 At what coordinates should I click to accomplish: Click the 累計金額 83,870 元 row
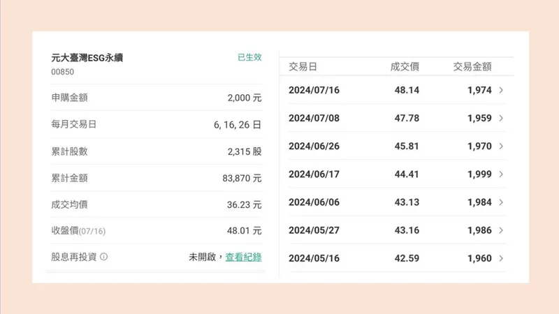(157, 178)
